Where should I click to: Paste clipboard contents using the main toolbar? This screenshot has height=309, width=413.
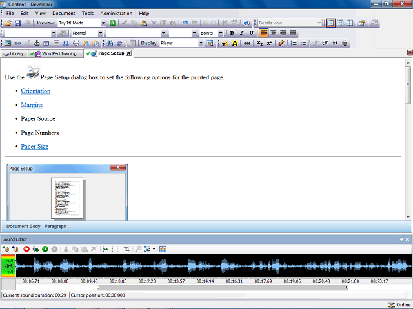click(x=144, y=23)
